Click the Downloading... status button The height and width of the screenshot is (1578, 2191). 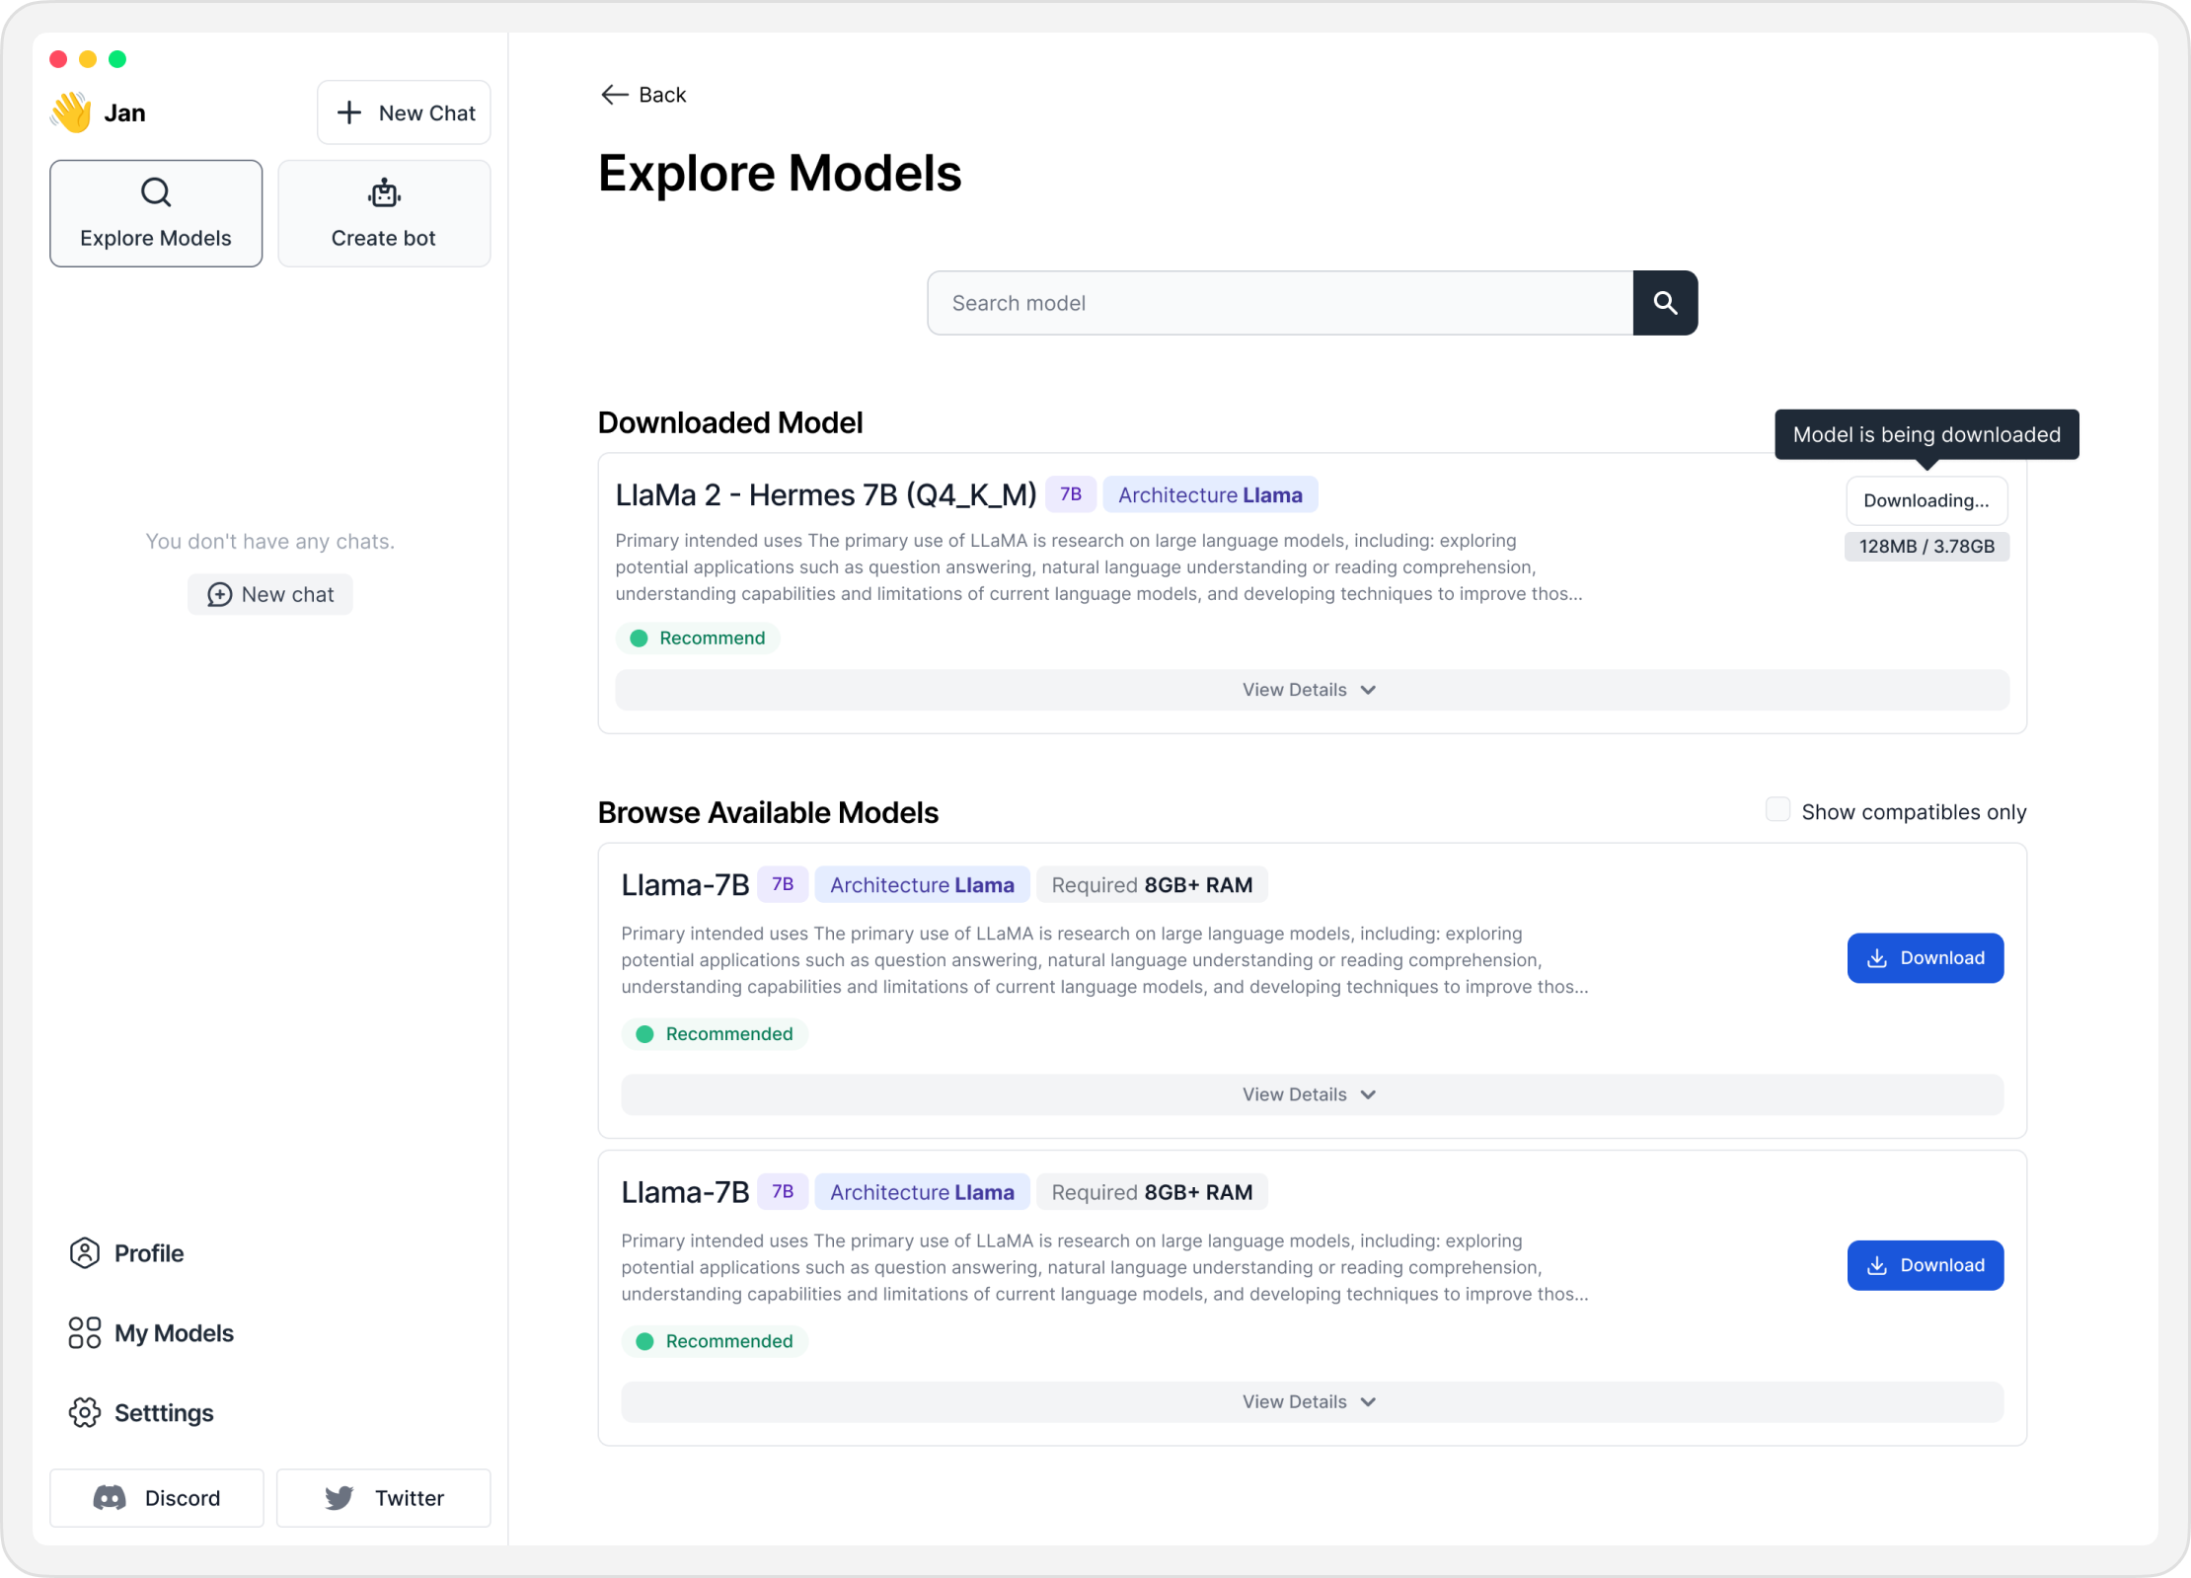1926,500
